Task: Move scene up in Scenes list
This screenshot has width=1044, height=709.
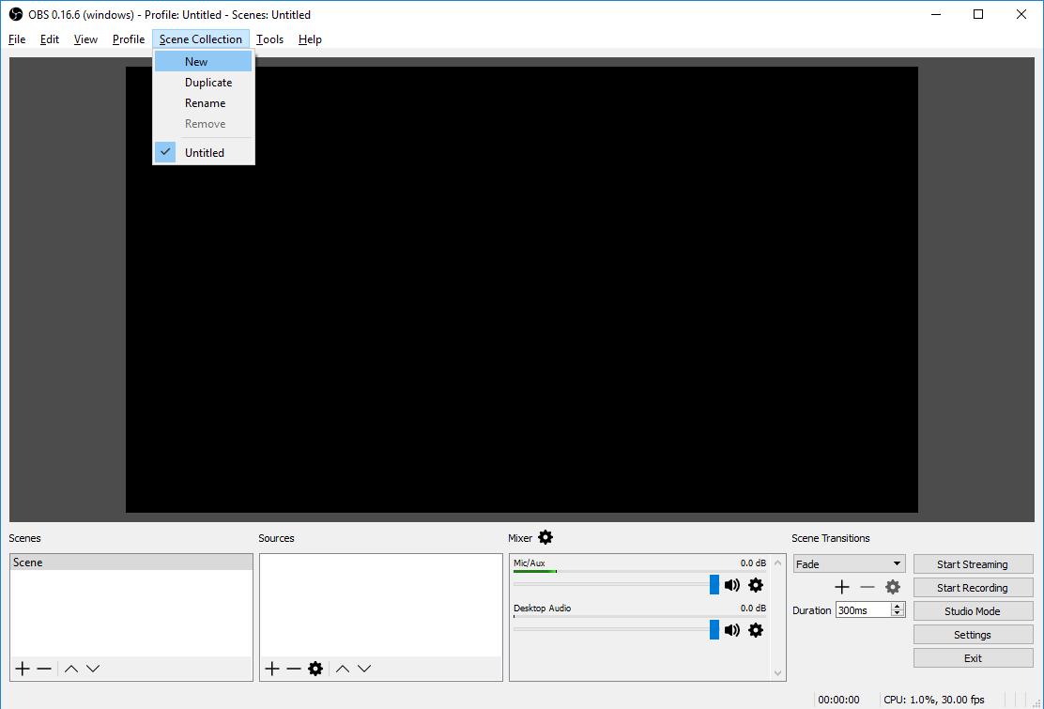Action: 71,669
